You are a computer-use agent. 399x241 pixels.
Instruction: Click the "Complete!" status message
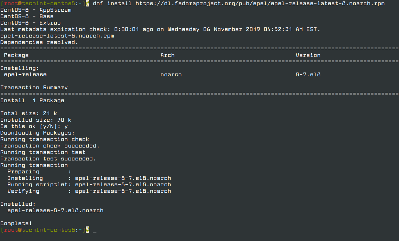pos(16,224)
